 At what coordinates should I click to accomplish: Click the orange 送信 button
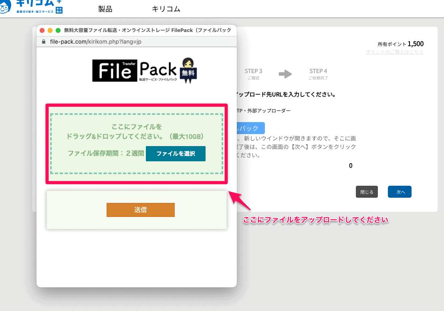(x=140, y=210)
